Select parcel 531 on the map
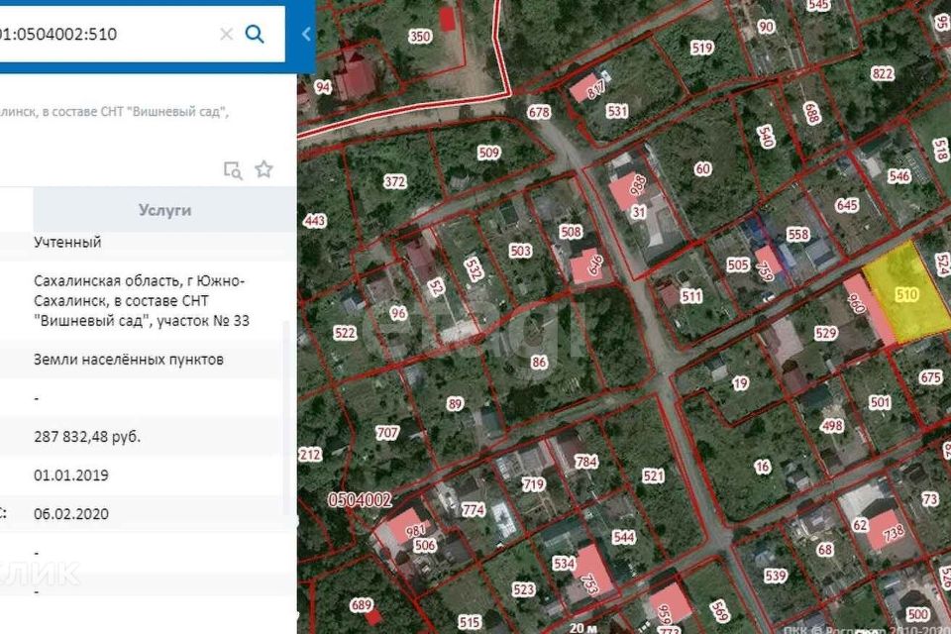 click(617, 111)
